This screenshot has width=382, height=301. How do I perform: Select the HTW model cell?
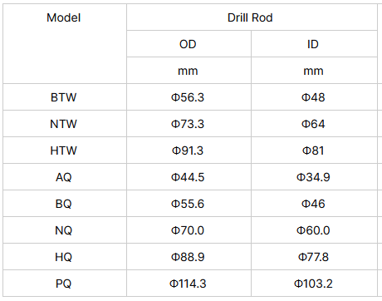point(64,150)
